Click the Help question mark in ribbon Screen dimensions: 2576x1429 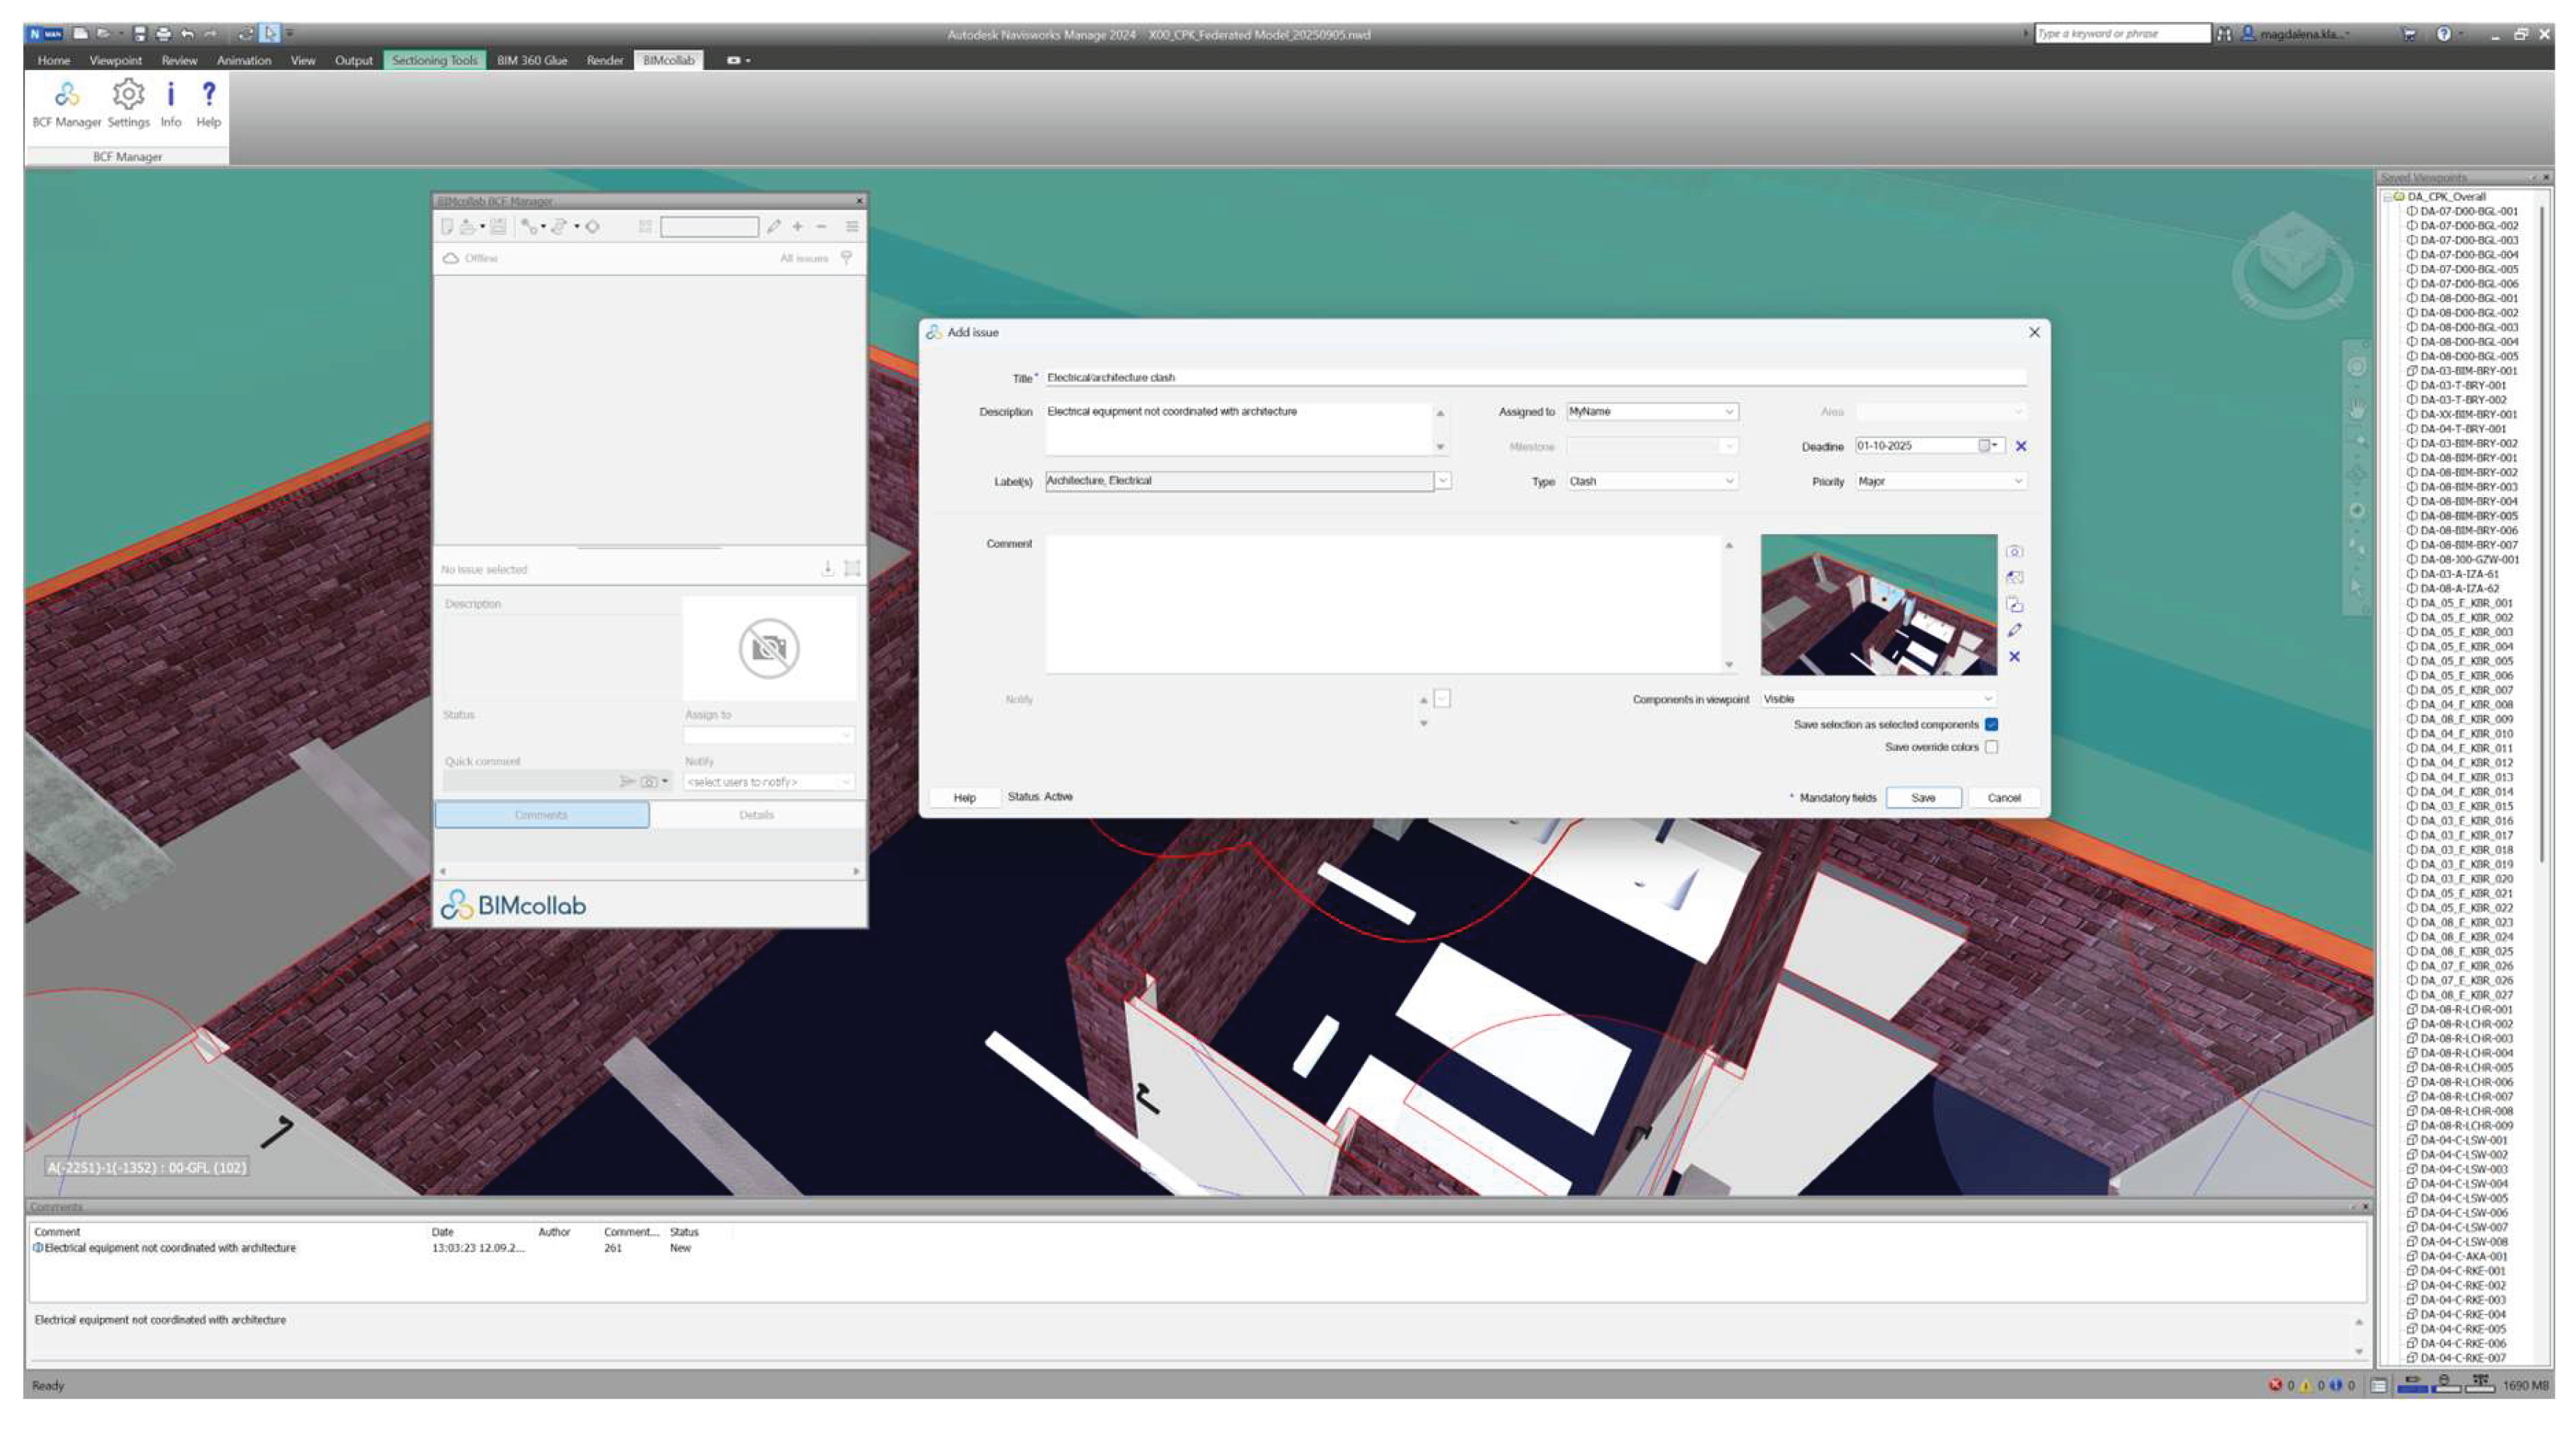(208, 104)
